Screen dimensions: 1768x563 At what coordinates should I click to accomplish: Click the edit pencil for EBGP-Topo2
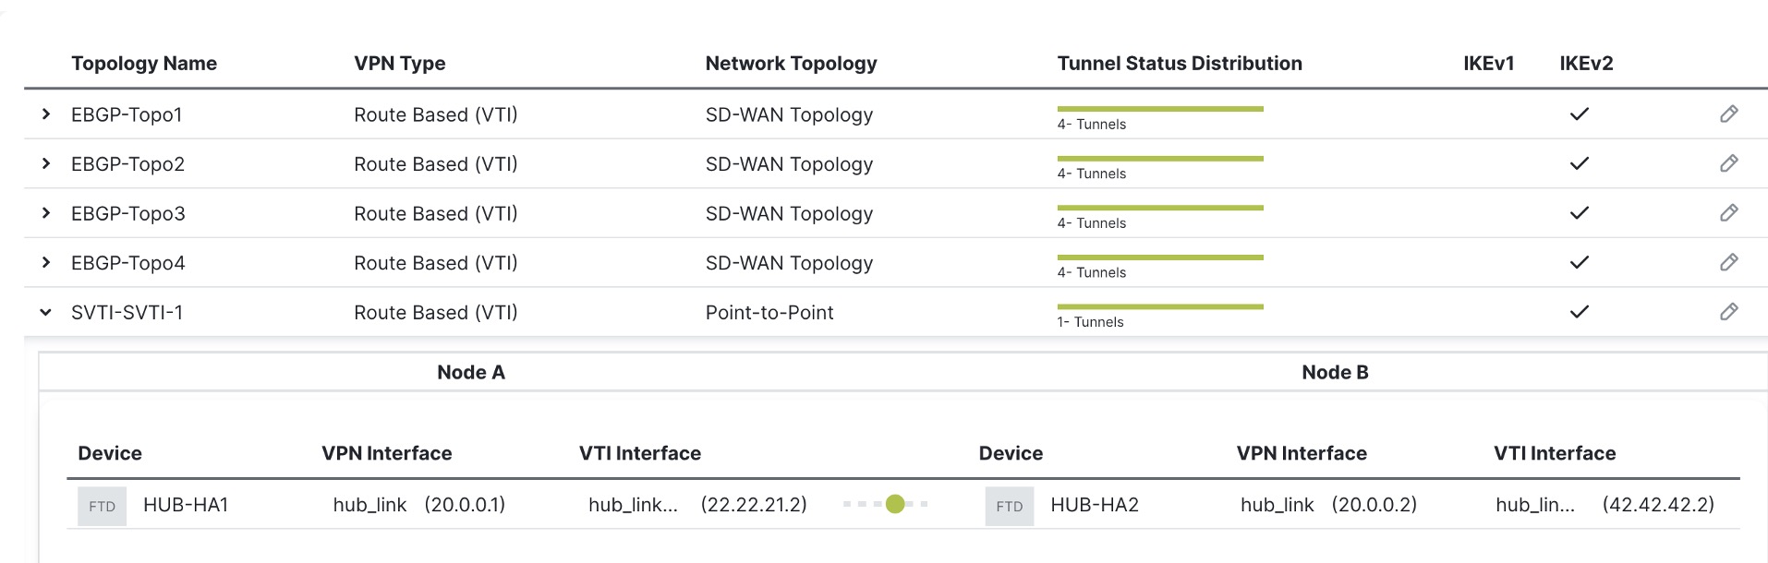coord(1728,163)
